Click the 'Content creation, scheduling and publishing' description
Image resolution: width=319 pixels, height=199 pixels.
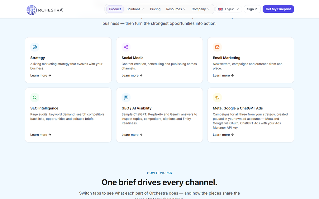(159, 66)
